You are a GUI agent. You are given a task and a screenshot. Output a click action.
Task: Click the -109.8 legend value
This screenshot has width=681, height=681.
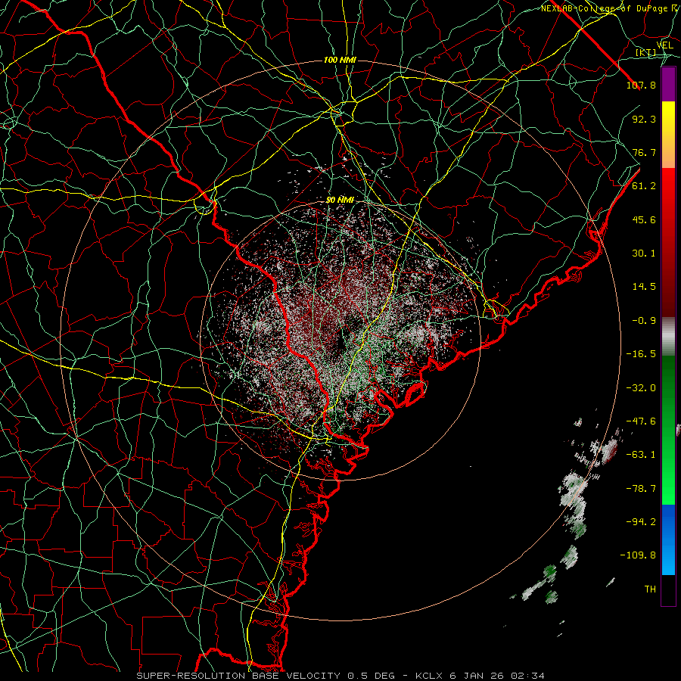[x=638, y=555]
